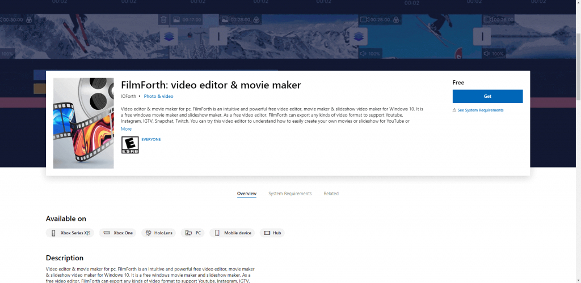Image resolution: width=581 pixels, height=283 pixels.
Task: Click the Xbox One console icon
Action: (107, 233)
